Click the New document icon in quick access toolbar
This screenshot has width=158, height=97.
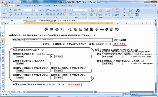tap(21, 2)
